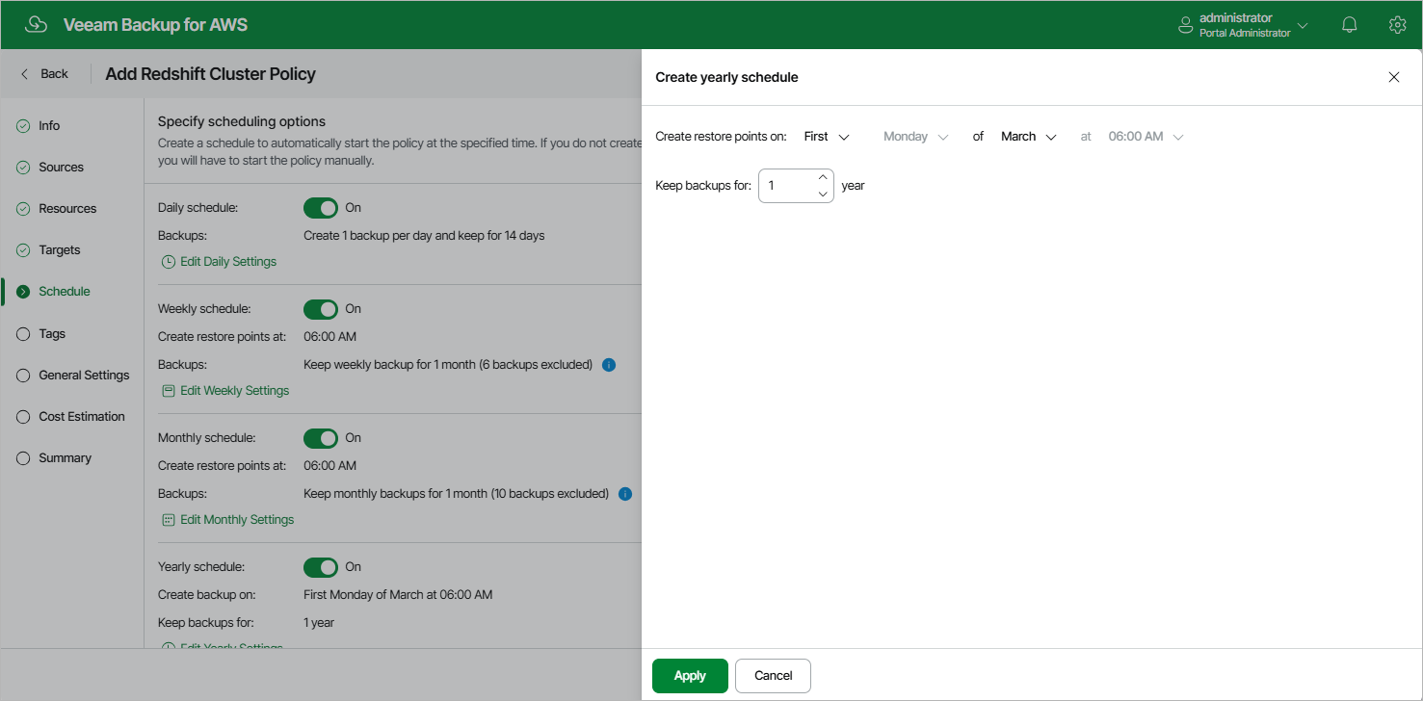Go to the Cost Estimation step
The width and height of the screenshot is (1423, 701).
[82, 417]
